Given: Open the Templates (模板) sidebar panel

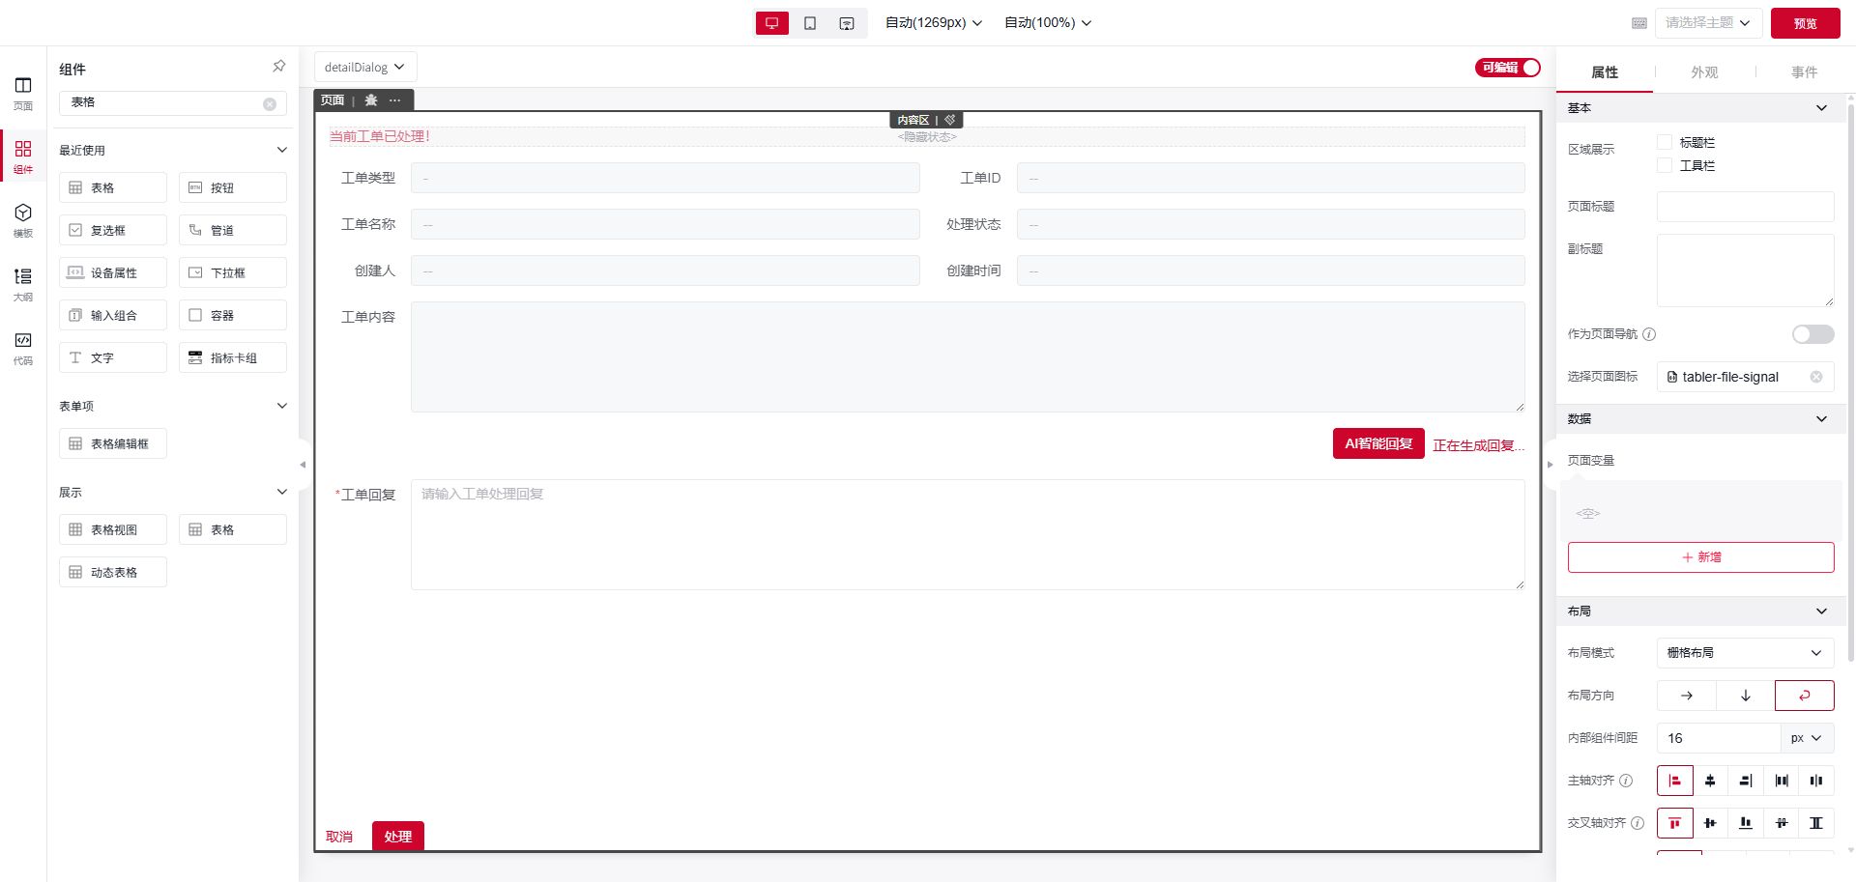Looking at the screenshot, I should pyautogui.click(x=23, y=219).
